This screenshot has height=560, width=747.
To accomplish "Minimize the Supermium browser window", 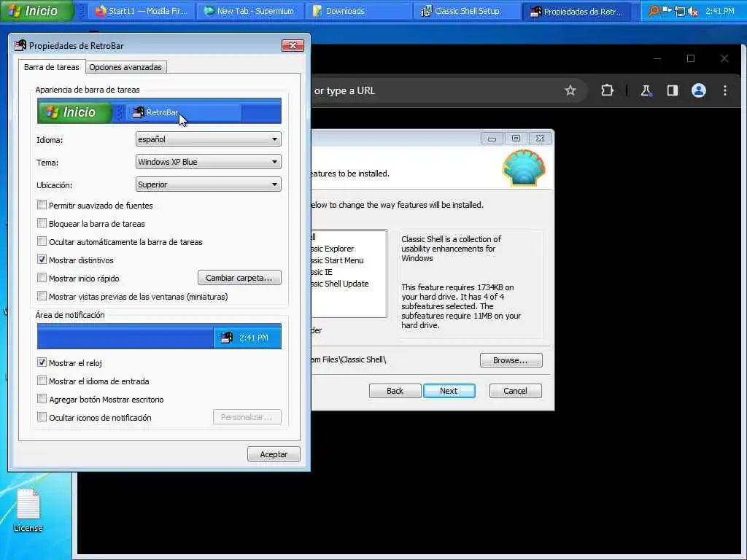I will pyautogui.click(x=657, y=58).
